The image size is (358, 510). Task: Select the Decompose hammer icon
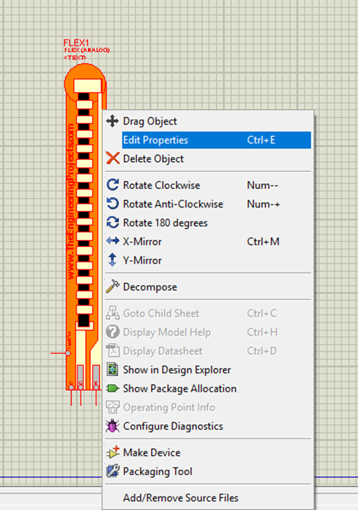tap(112, 287)
